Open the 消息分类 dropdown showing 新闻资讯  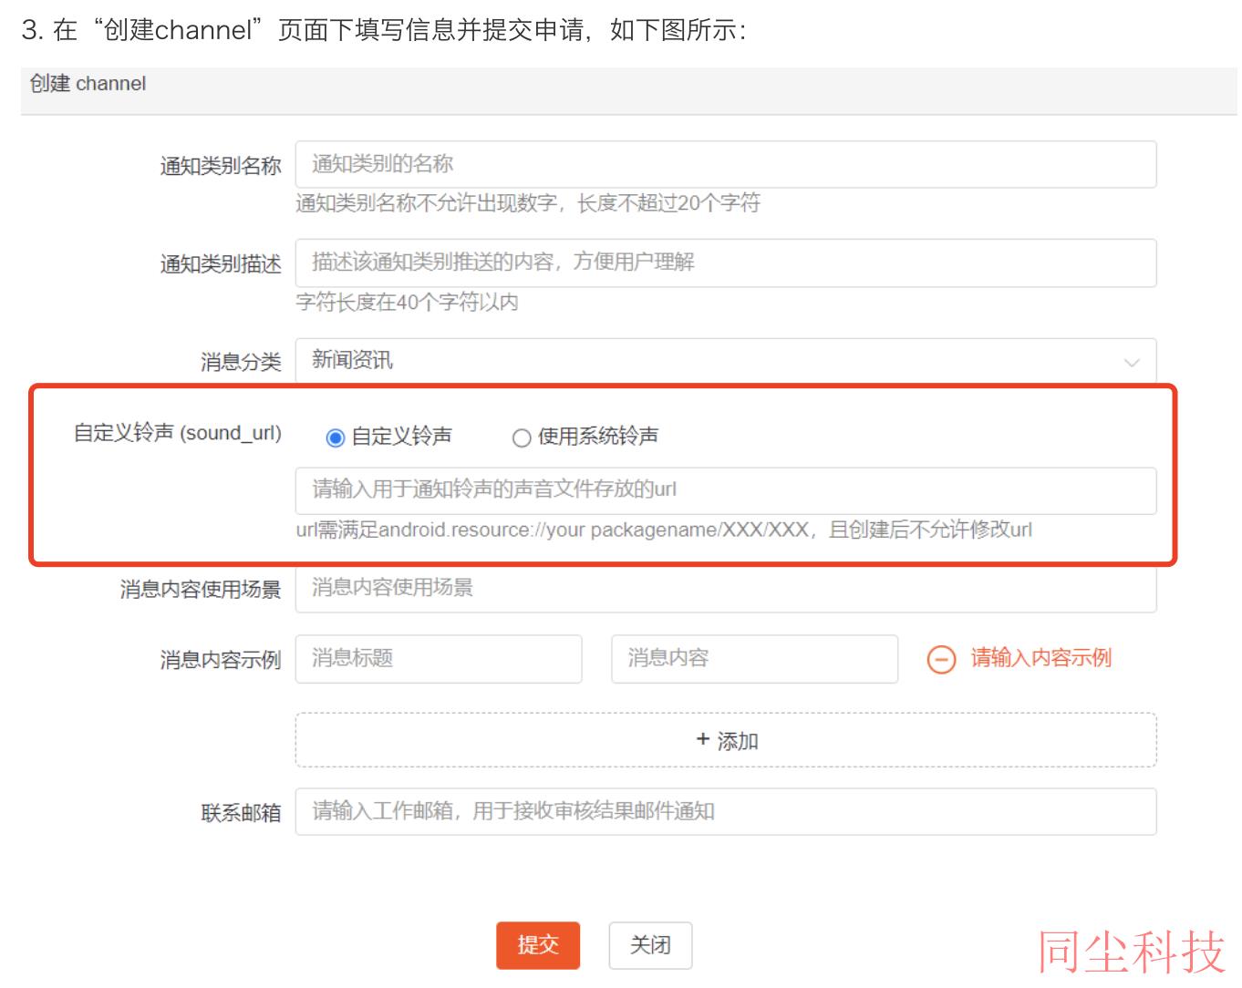[x=726, y=361]
